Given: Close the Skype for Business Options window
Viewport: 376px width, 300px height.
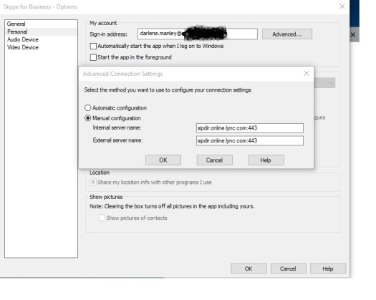Looking at the screenshot, I should 342,6.
